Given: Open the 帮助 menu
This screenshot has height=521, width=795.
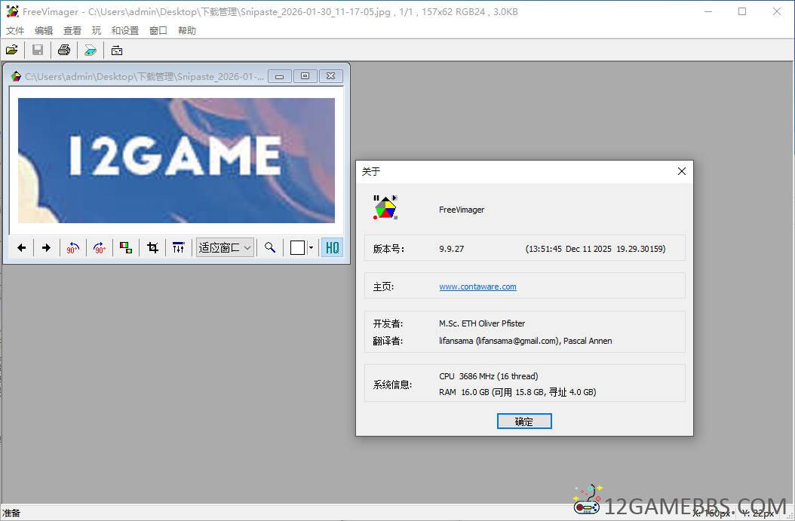Looking at the screenshot, I should point(186,31).
